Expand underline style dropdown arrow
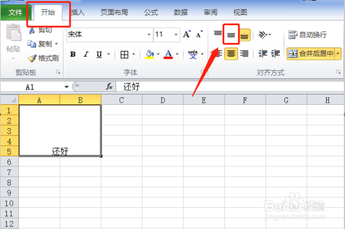Viewport: 345px width, 229px height. pos(109,54)
